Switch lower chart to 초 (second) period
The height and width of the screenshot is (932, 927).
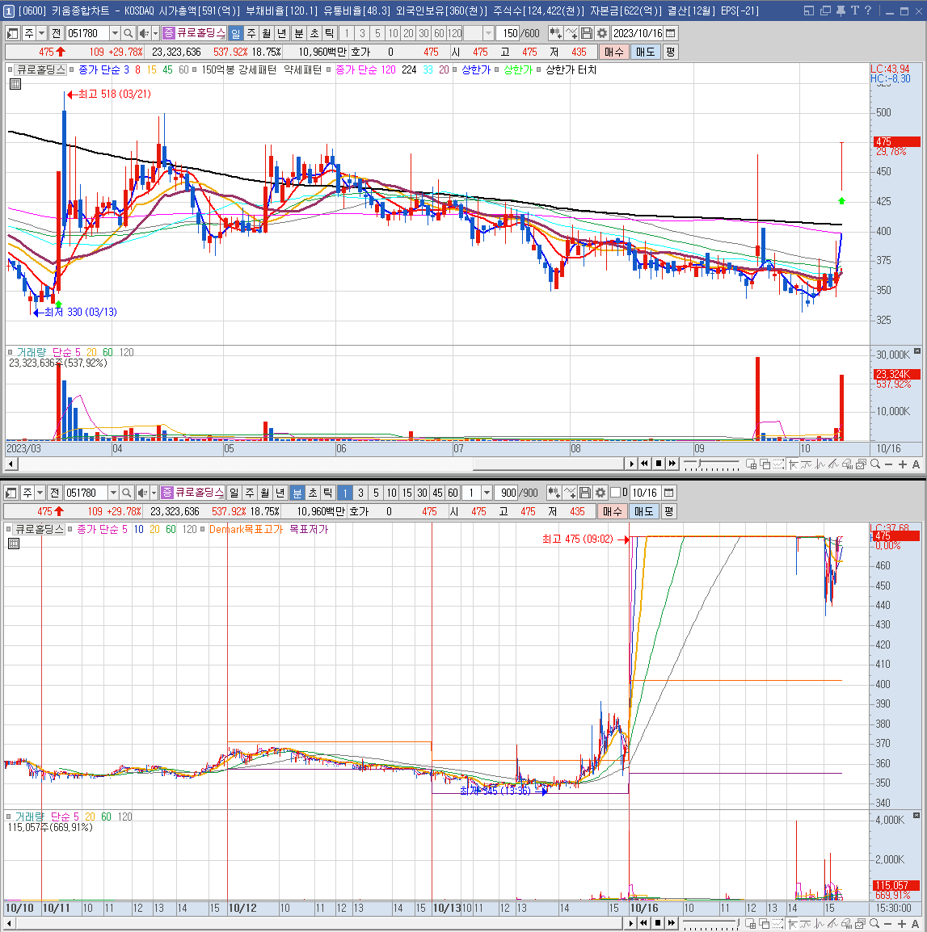point(313,493)
